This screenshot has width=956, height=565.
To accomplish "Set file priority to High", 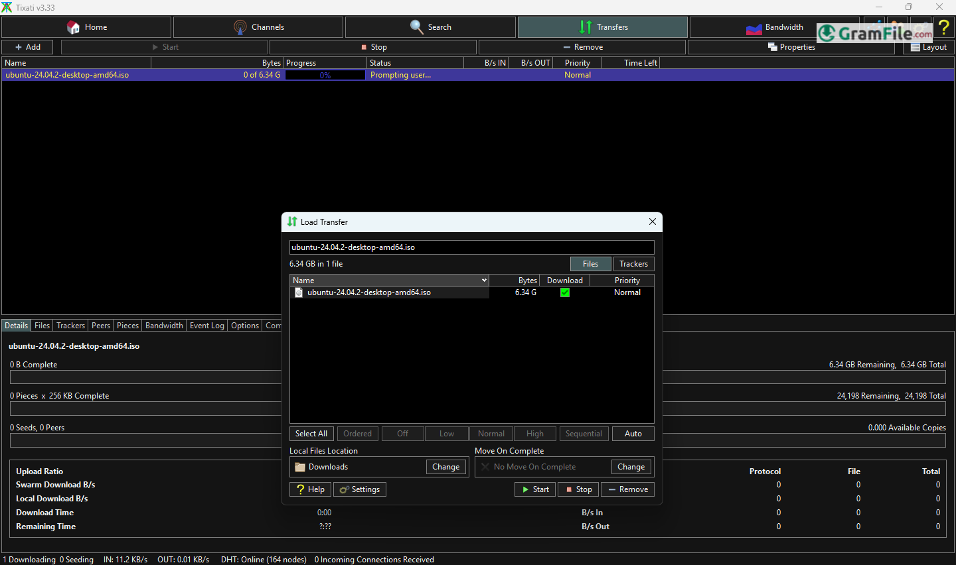I will (535, 434).
